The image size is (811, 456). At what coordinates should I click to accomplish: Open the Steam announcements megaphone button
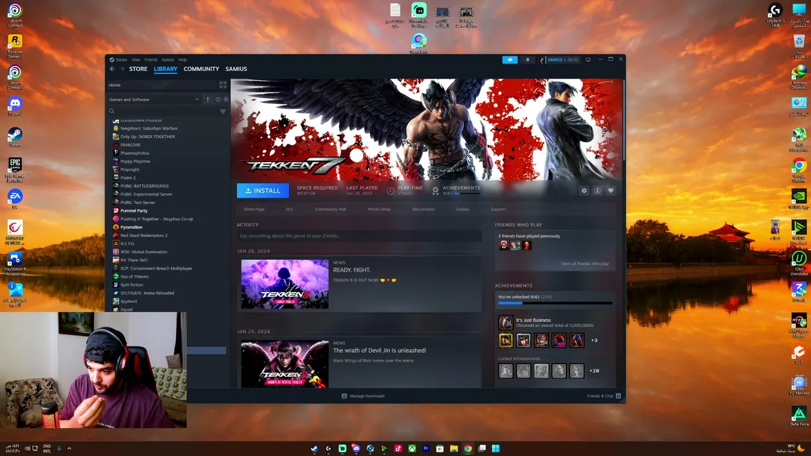(510, 60)
